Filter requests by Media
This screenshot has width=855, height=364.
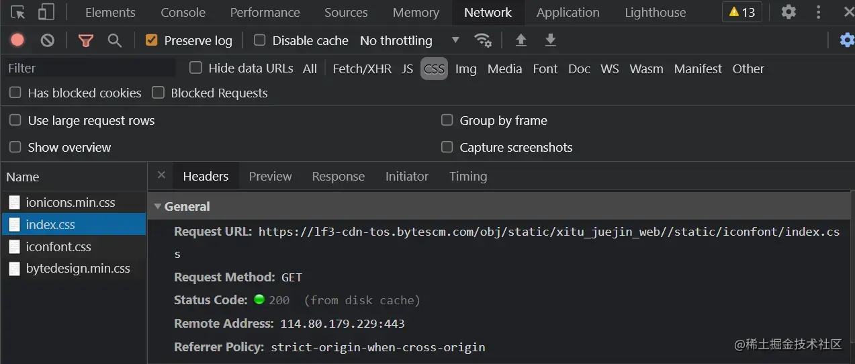[x=504, y=69]
